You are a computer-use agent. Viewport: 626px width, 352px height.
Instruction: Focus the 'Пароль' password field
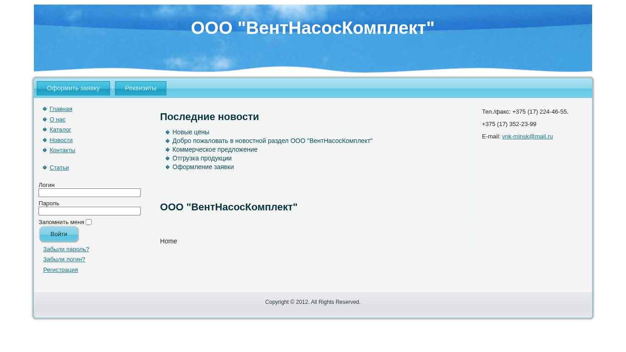point(89,211)
